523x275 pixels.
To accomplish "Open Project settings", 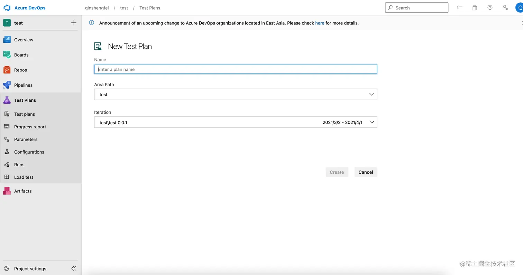I will pyautogui.click(x=30, y=268).
